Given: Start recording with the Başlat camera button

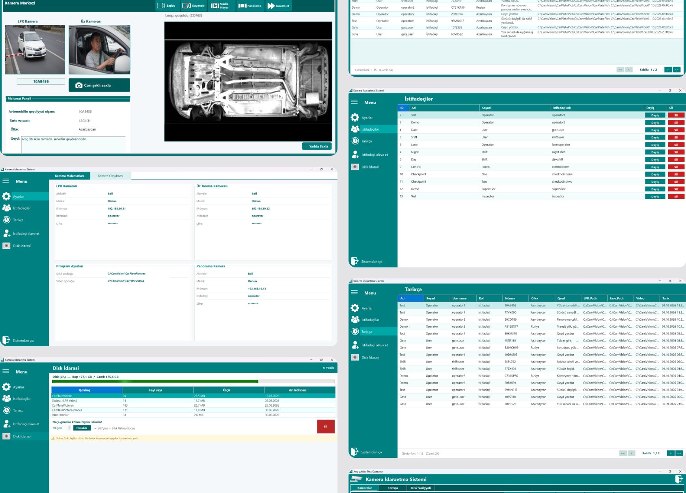Looking at the screenshot, I should [166, 6].
